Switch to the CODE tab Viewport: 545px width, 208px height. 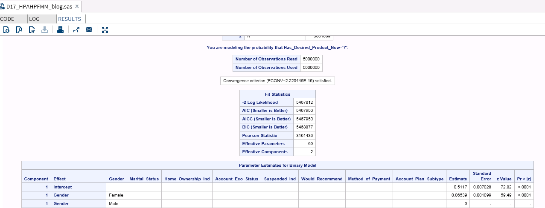[x=7, y=19]
